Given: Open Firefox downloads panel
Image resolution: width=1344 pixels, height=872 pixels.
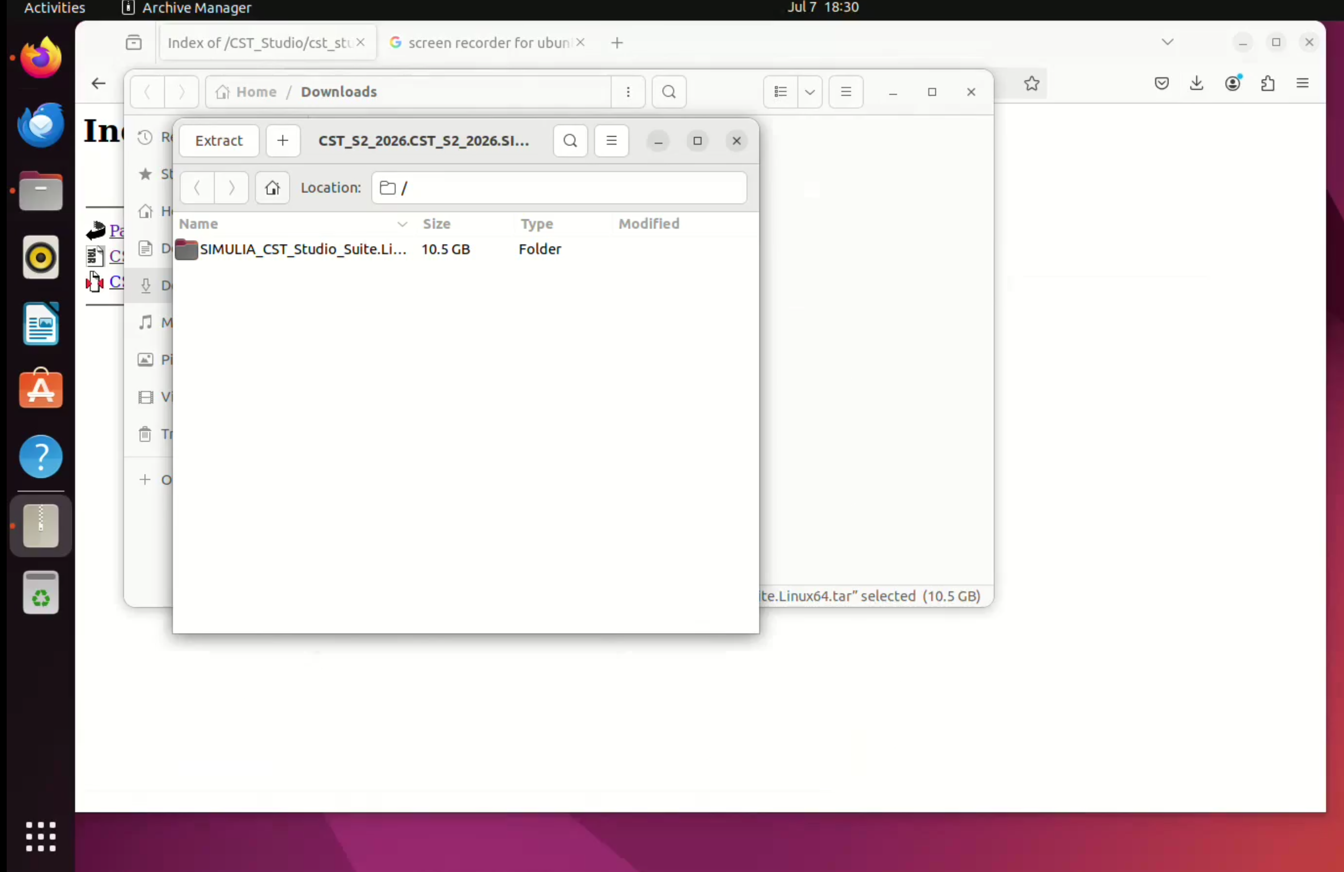Looking at the screenshot, I should coord(1197,83).
